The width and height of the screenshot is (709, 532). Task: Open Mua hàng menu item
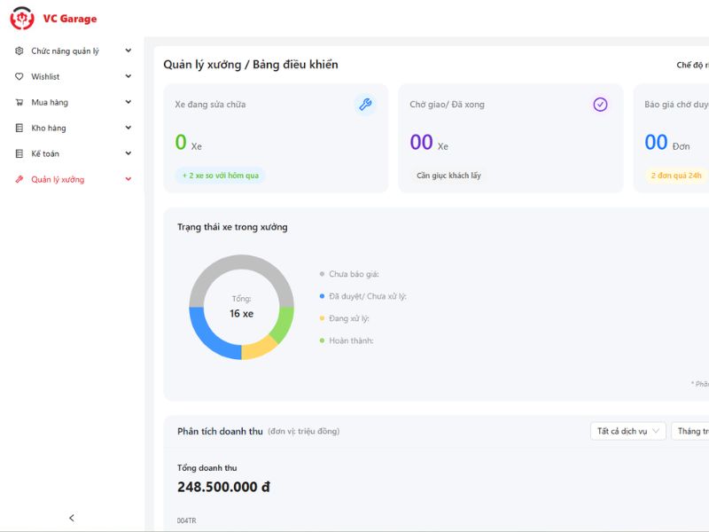pos(73,102)
